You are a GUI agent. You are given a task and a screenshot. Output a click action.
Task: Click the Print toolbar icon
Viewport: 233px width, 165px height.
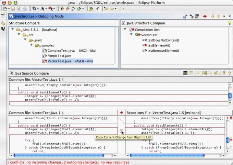(x=25, y=9)
